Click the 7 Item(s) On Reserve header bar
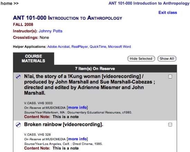This screenshot has width=190, height=152. click(95, 69)
